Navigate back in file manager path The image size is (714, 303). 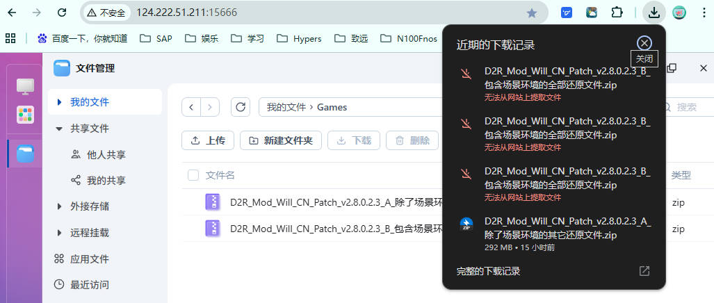(191, 107)
